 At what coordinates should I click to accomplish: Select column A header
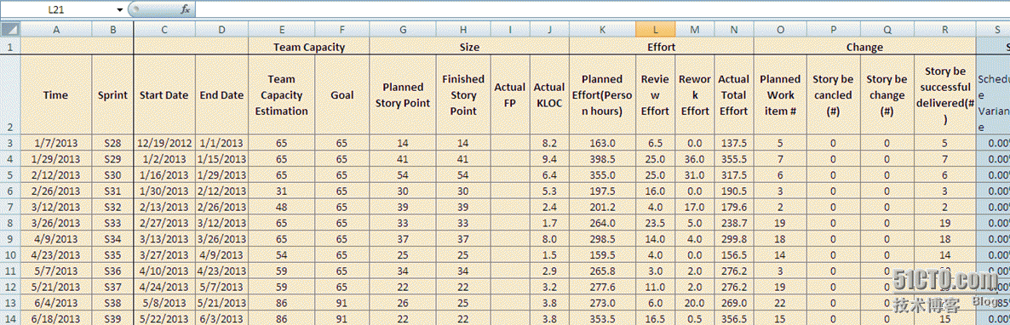[56, 30]
